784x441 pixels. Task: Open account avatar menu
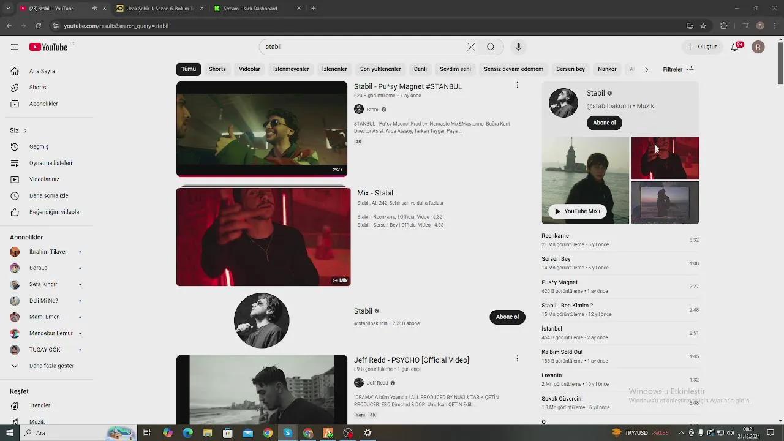tap(758, 47)
